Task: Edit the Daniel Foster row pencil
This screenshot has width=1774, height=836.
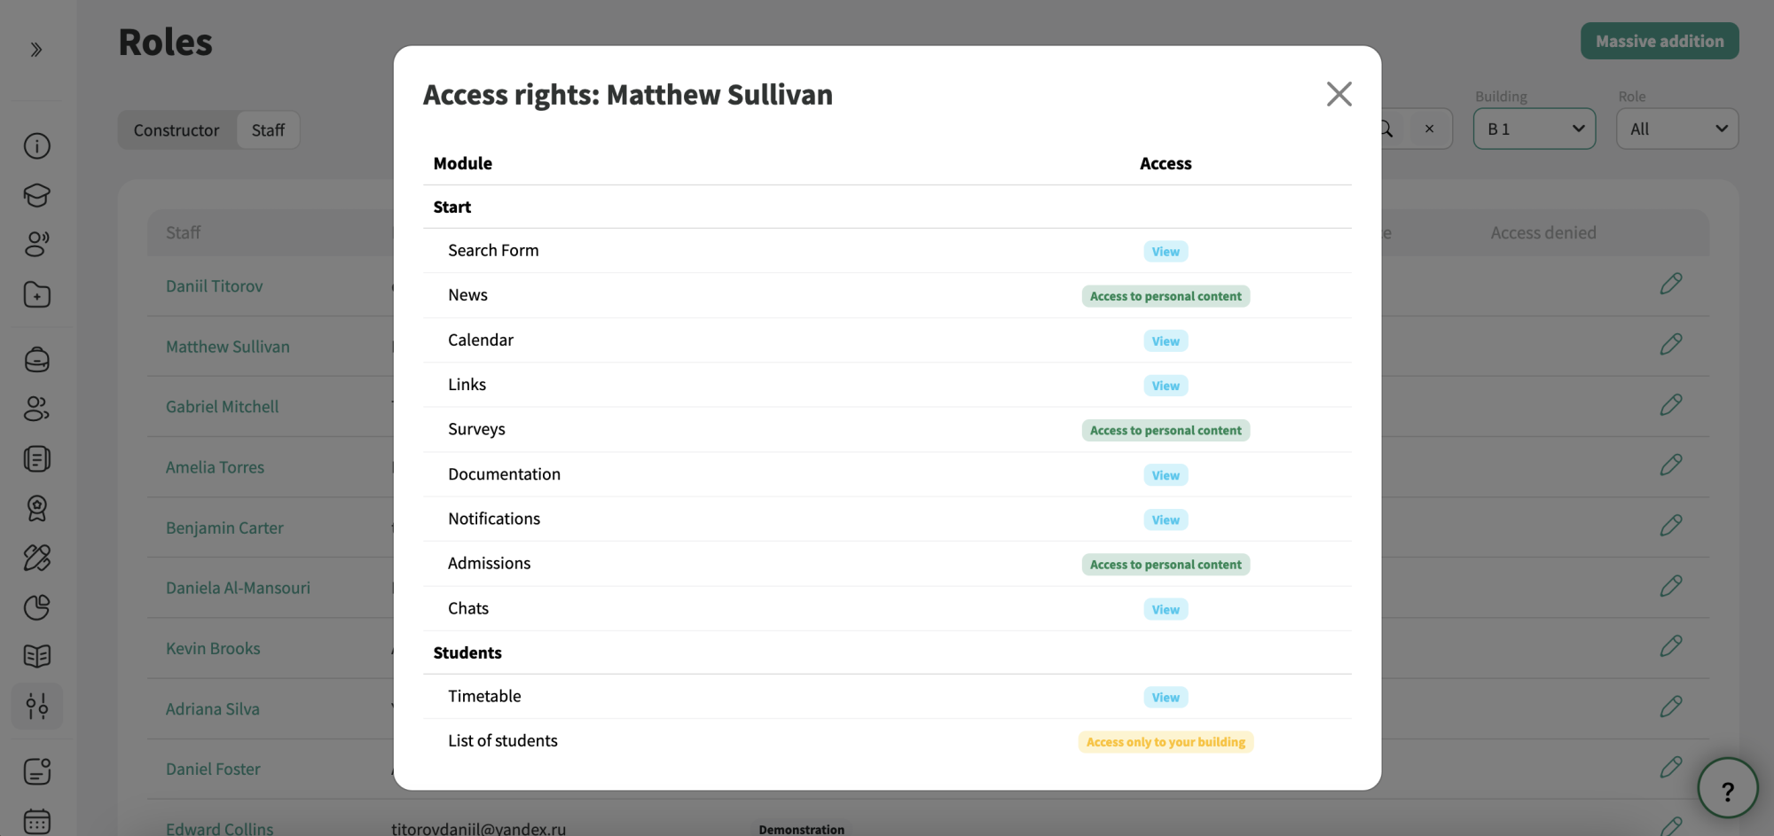Action: coord(1671,768)
